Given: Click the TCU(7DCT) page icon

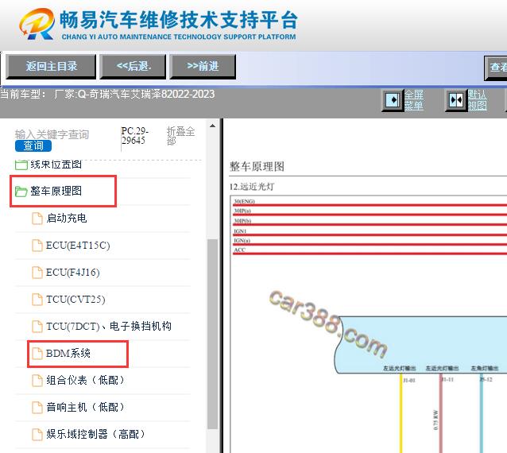Looking at the screenshot, I should point(37,327).
